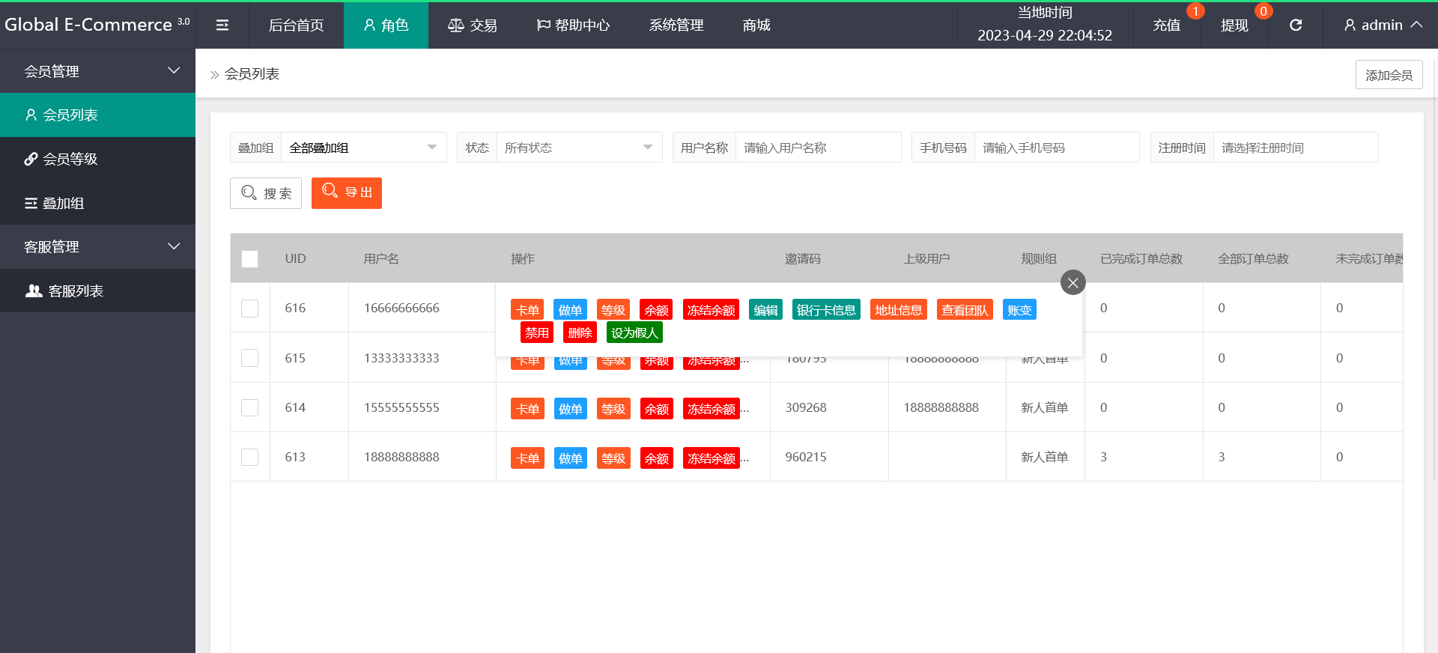
Task: Open the 所有状态 status dropdown
Action: [578, 148]
